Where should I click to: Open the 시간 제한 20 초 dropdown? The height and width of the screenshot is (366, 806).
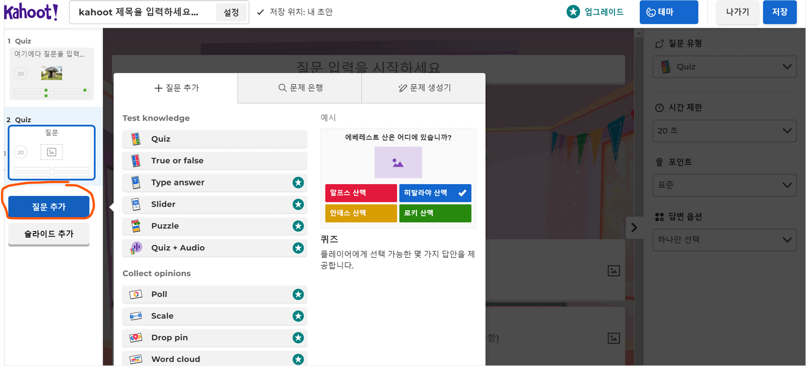point(725,131)
